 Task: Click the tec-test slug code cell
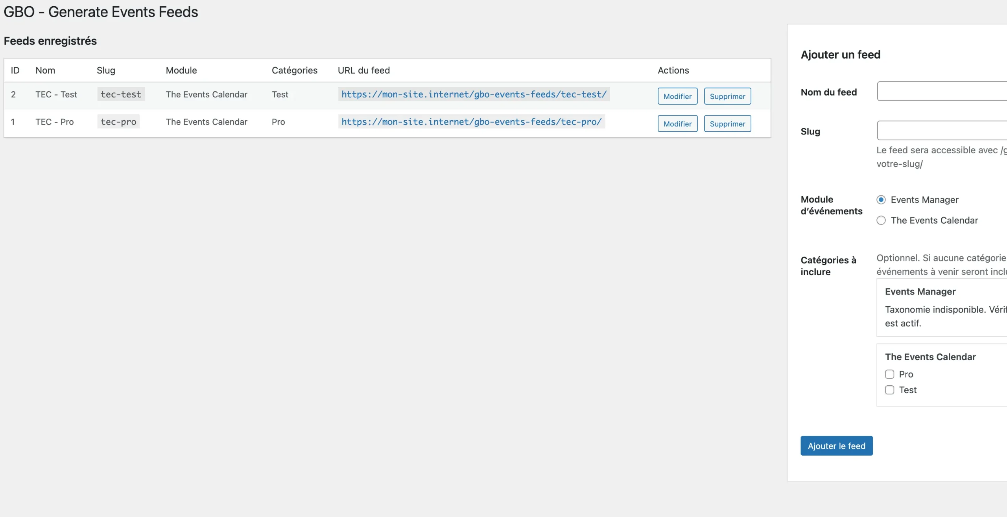[121, 94]
